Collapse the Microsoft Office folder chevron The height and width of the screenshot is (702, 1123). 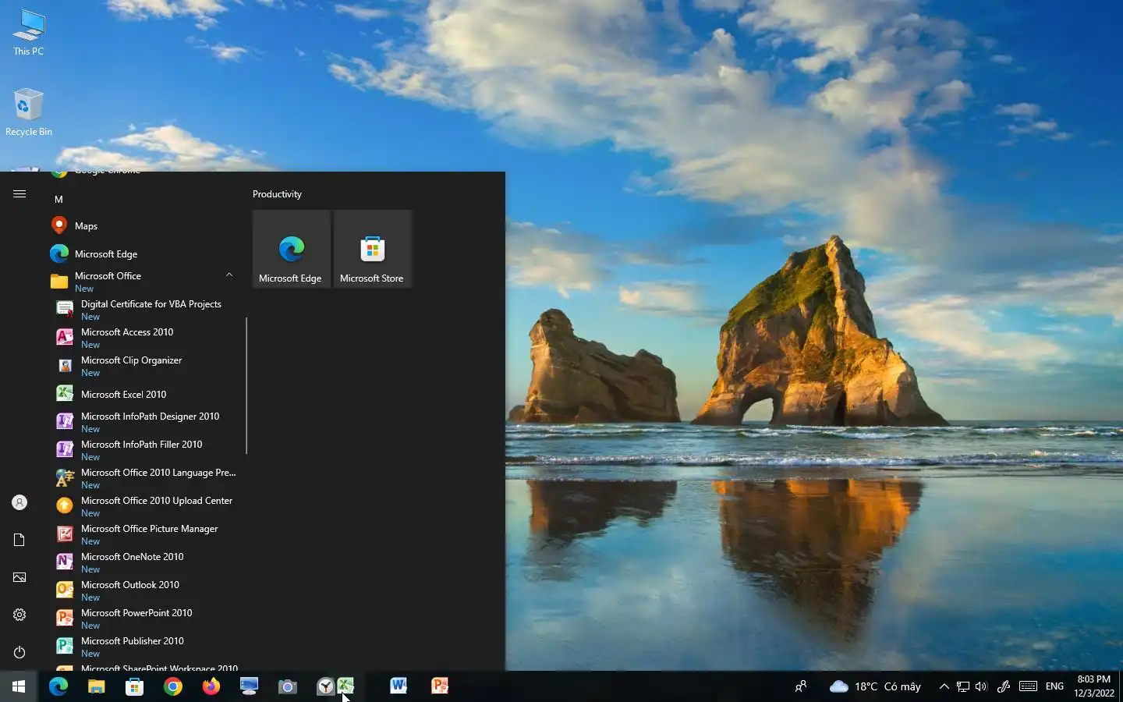coord(229,275)
